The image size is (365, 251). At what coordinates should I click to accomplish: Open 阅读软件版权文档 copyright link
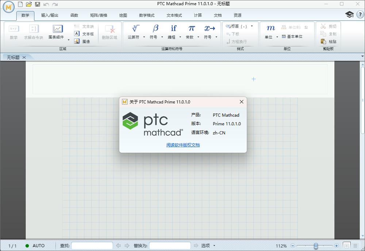pyautogui.click(x=183, y=145)
